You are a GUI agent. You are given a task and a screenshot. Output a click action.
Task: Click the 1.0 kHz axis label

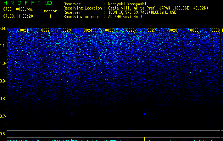[3, 63]
